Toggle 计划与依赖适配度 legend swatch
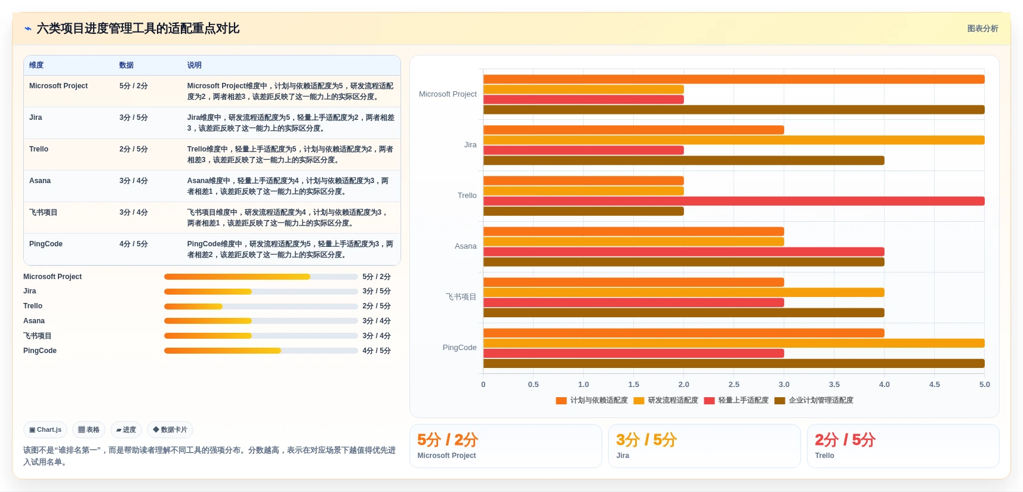Screen dimensions: 1023x492 click(561, 401)
